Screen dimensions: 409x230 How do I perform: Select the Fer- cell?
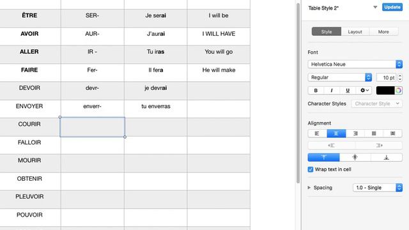(92, 72)
